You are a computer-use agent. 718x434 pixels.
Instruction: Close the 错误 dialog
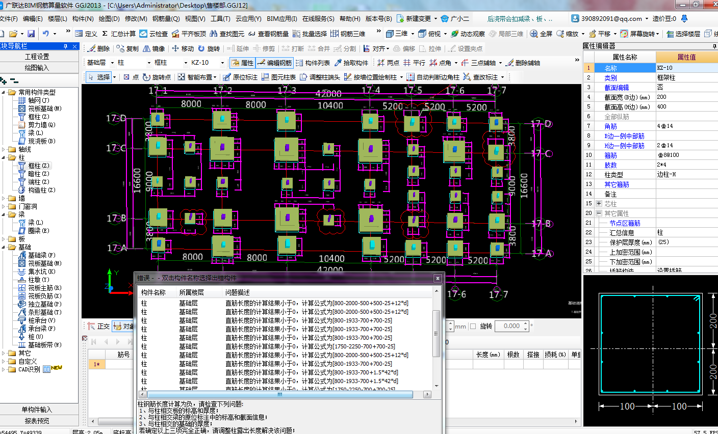click(438, 278)
